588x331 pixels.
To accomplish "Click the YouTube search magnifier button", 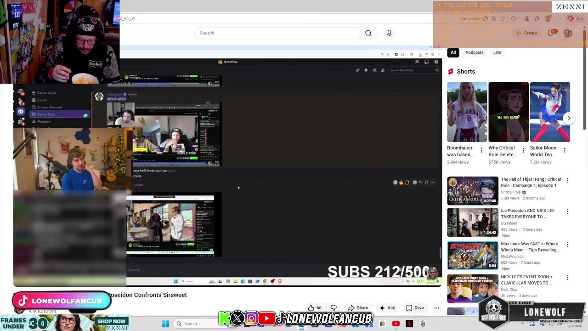I will coord(368,33).
